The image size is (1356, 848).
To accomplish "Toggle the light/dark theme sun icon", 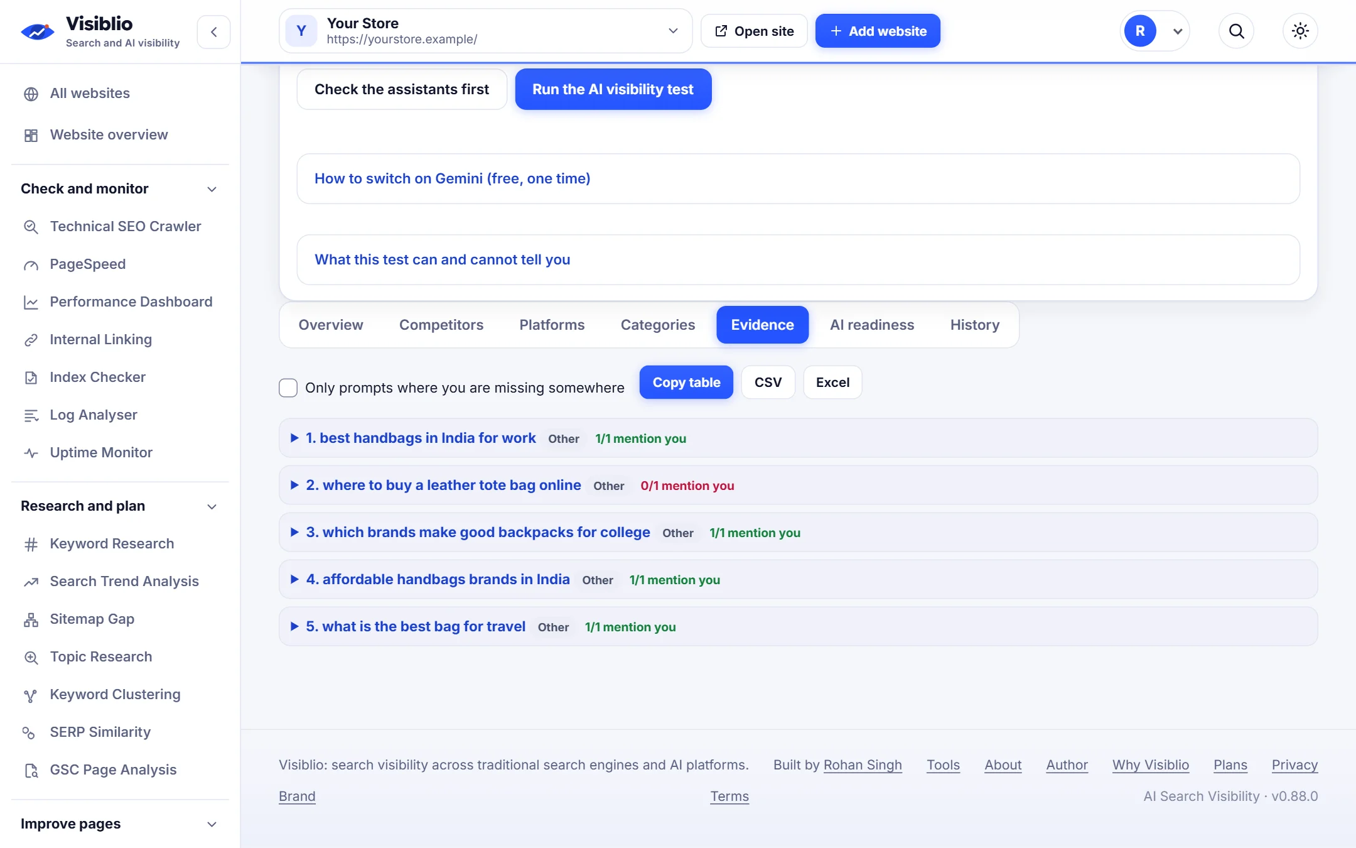I will (x=1300, y=31).
